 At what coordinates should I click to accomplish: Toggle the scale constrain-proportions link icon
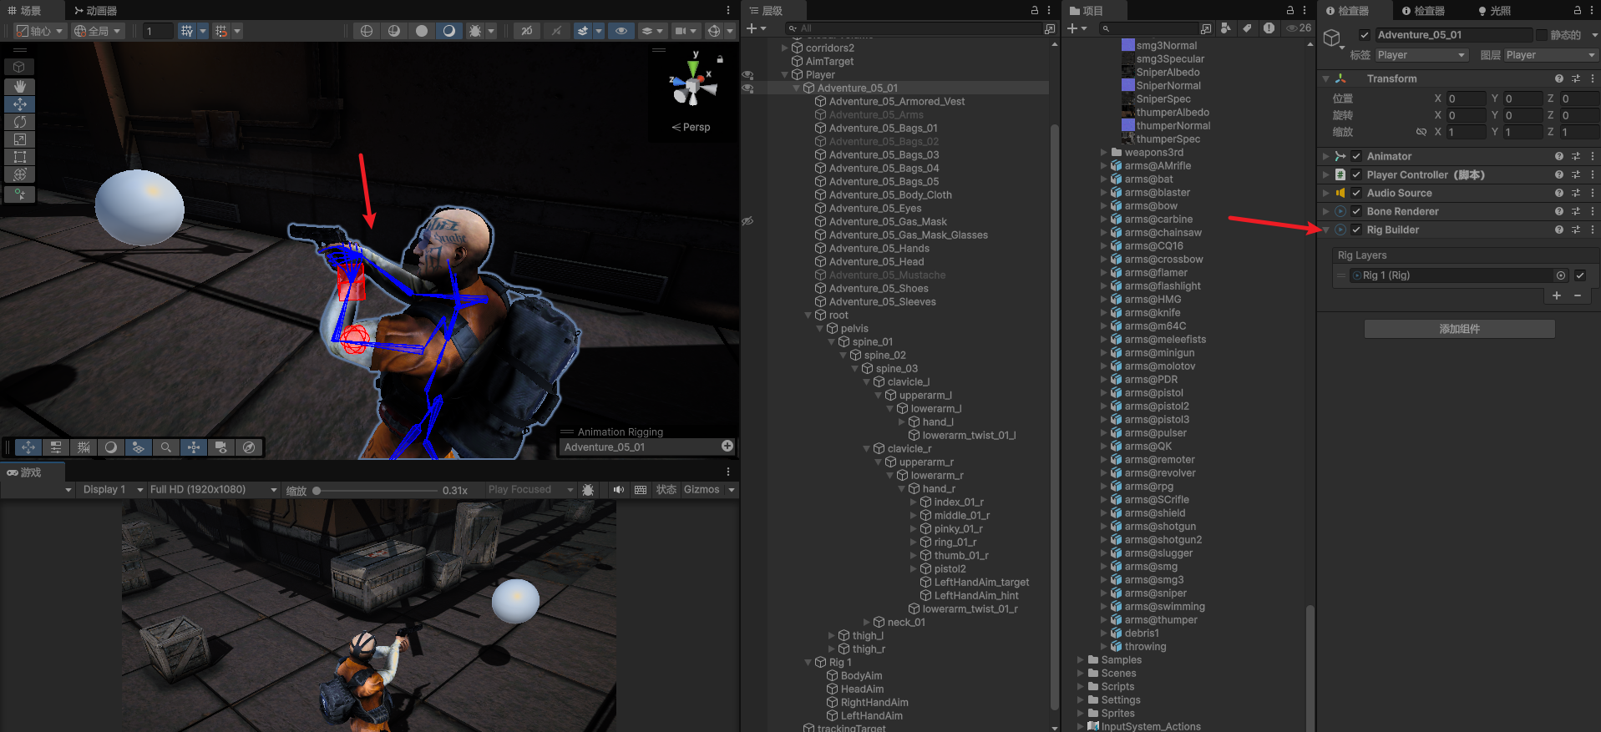click(1421, 132)
